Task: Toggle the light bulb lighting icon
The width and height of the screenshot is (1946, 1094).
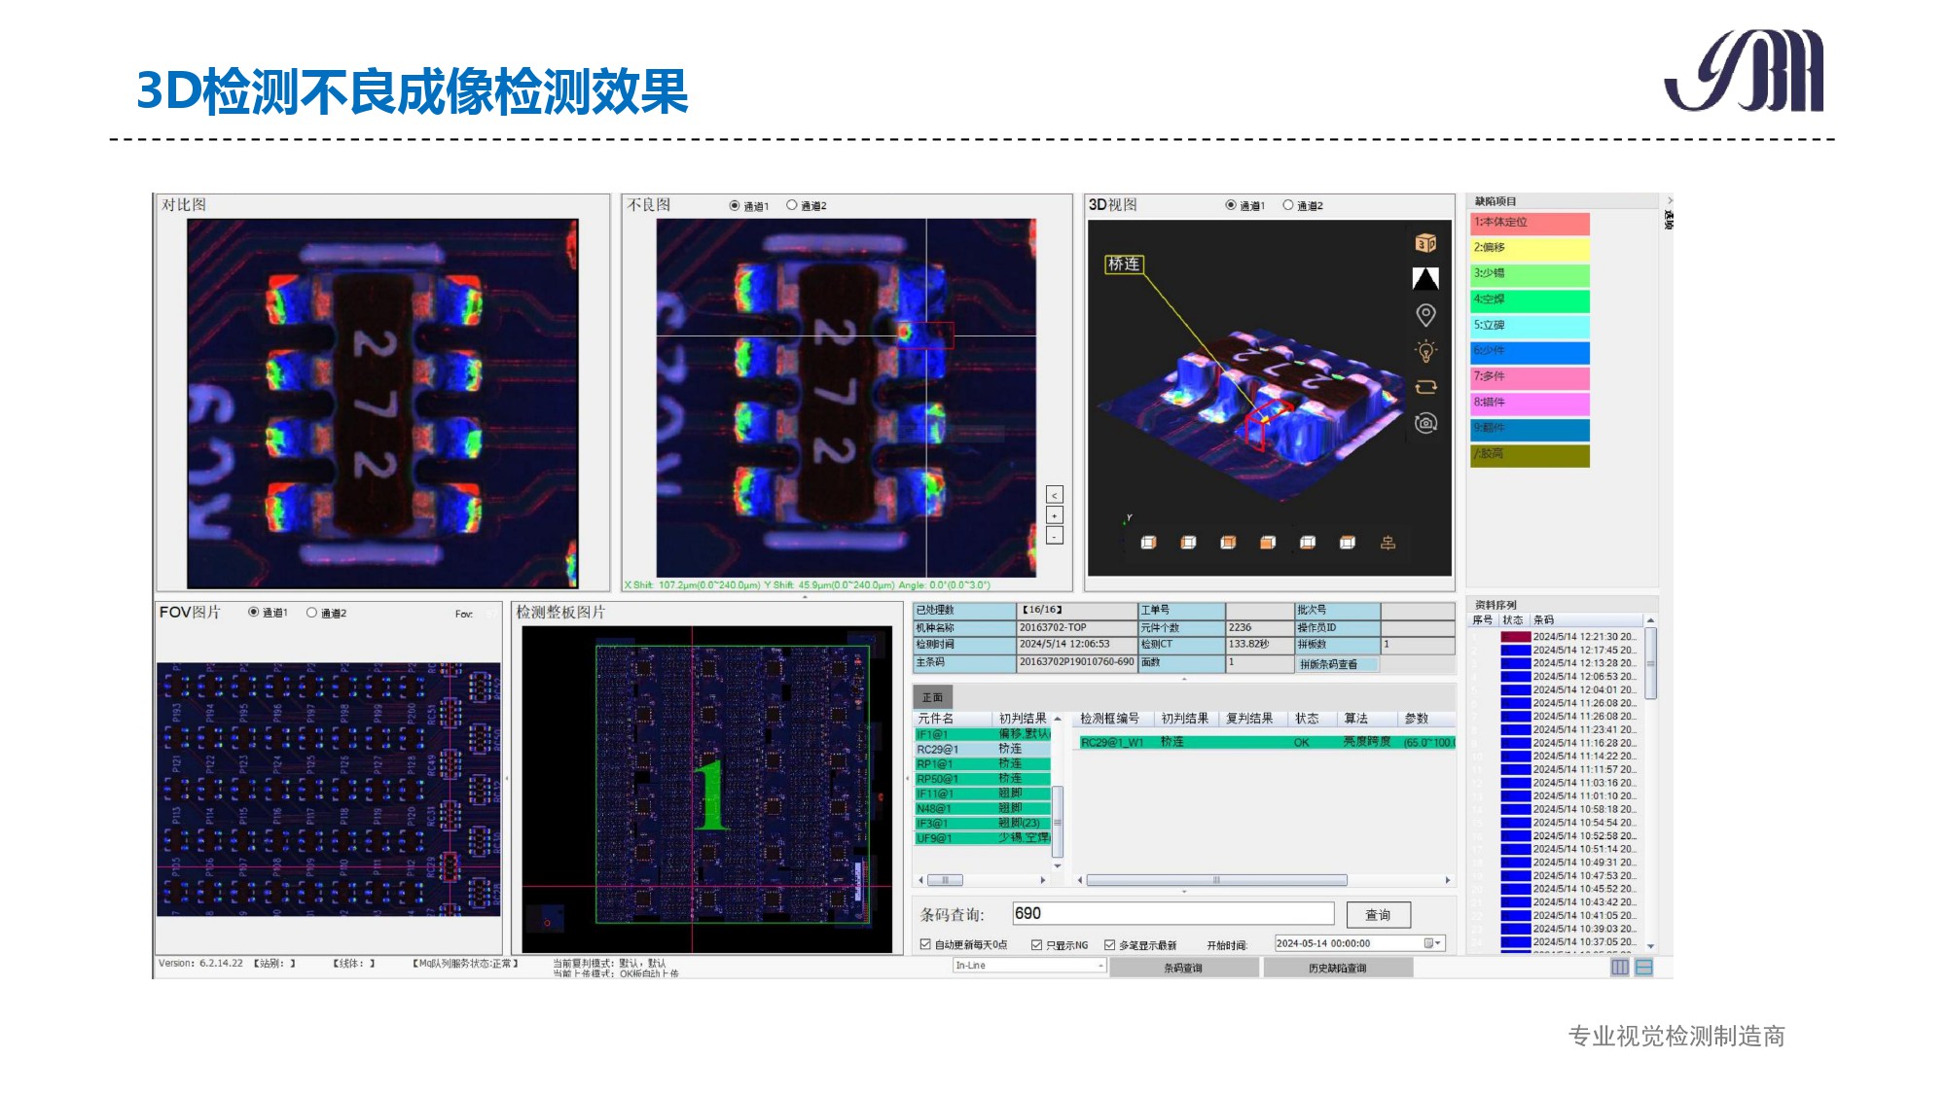Action: pos(1425,351)
